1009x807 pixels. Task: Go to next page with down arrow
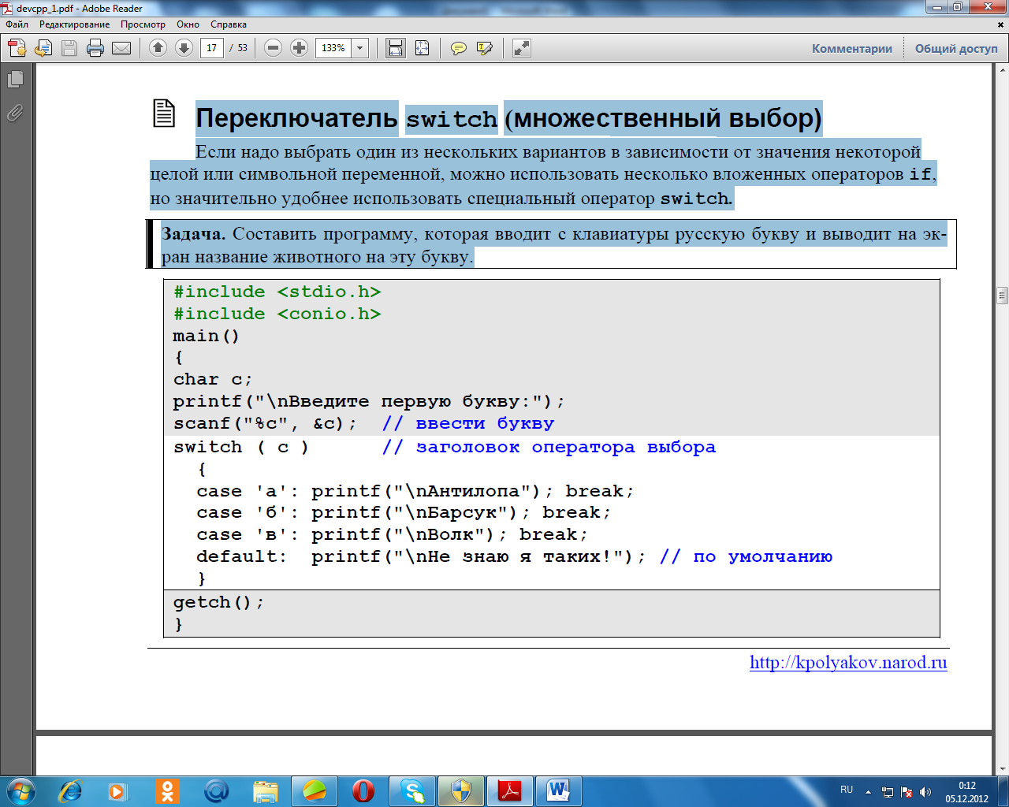[x=184, y=48]
